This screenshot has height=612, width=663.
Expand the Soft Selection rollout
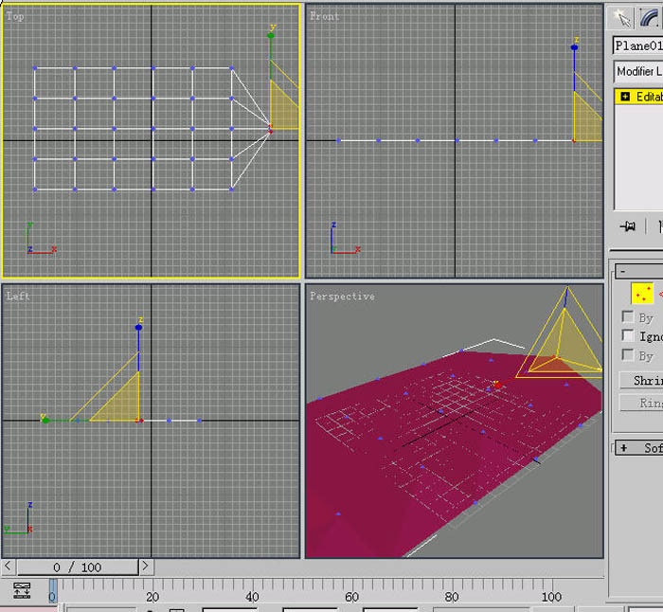pyautogui.click(x=639, y=448)
